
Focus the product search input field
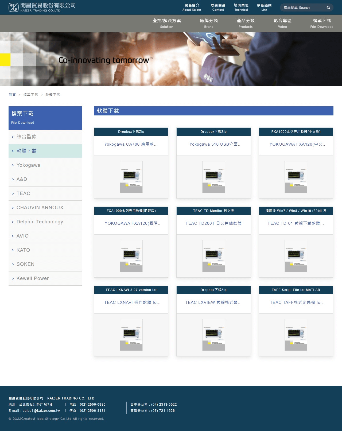[303, 8]
